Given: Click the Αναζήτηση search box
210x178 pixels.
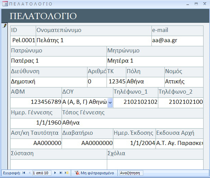Looking at the screenshot, I should pyautogui.click(x=131, y=173).
